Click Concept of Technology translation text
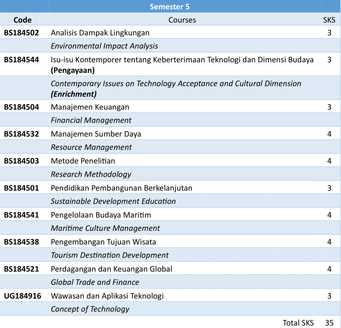The image size is (341, 328). pyautogui.click(x=90, y=309)
